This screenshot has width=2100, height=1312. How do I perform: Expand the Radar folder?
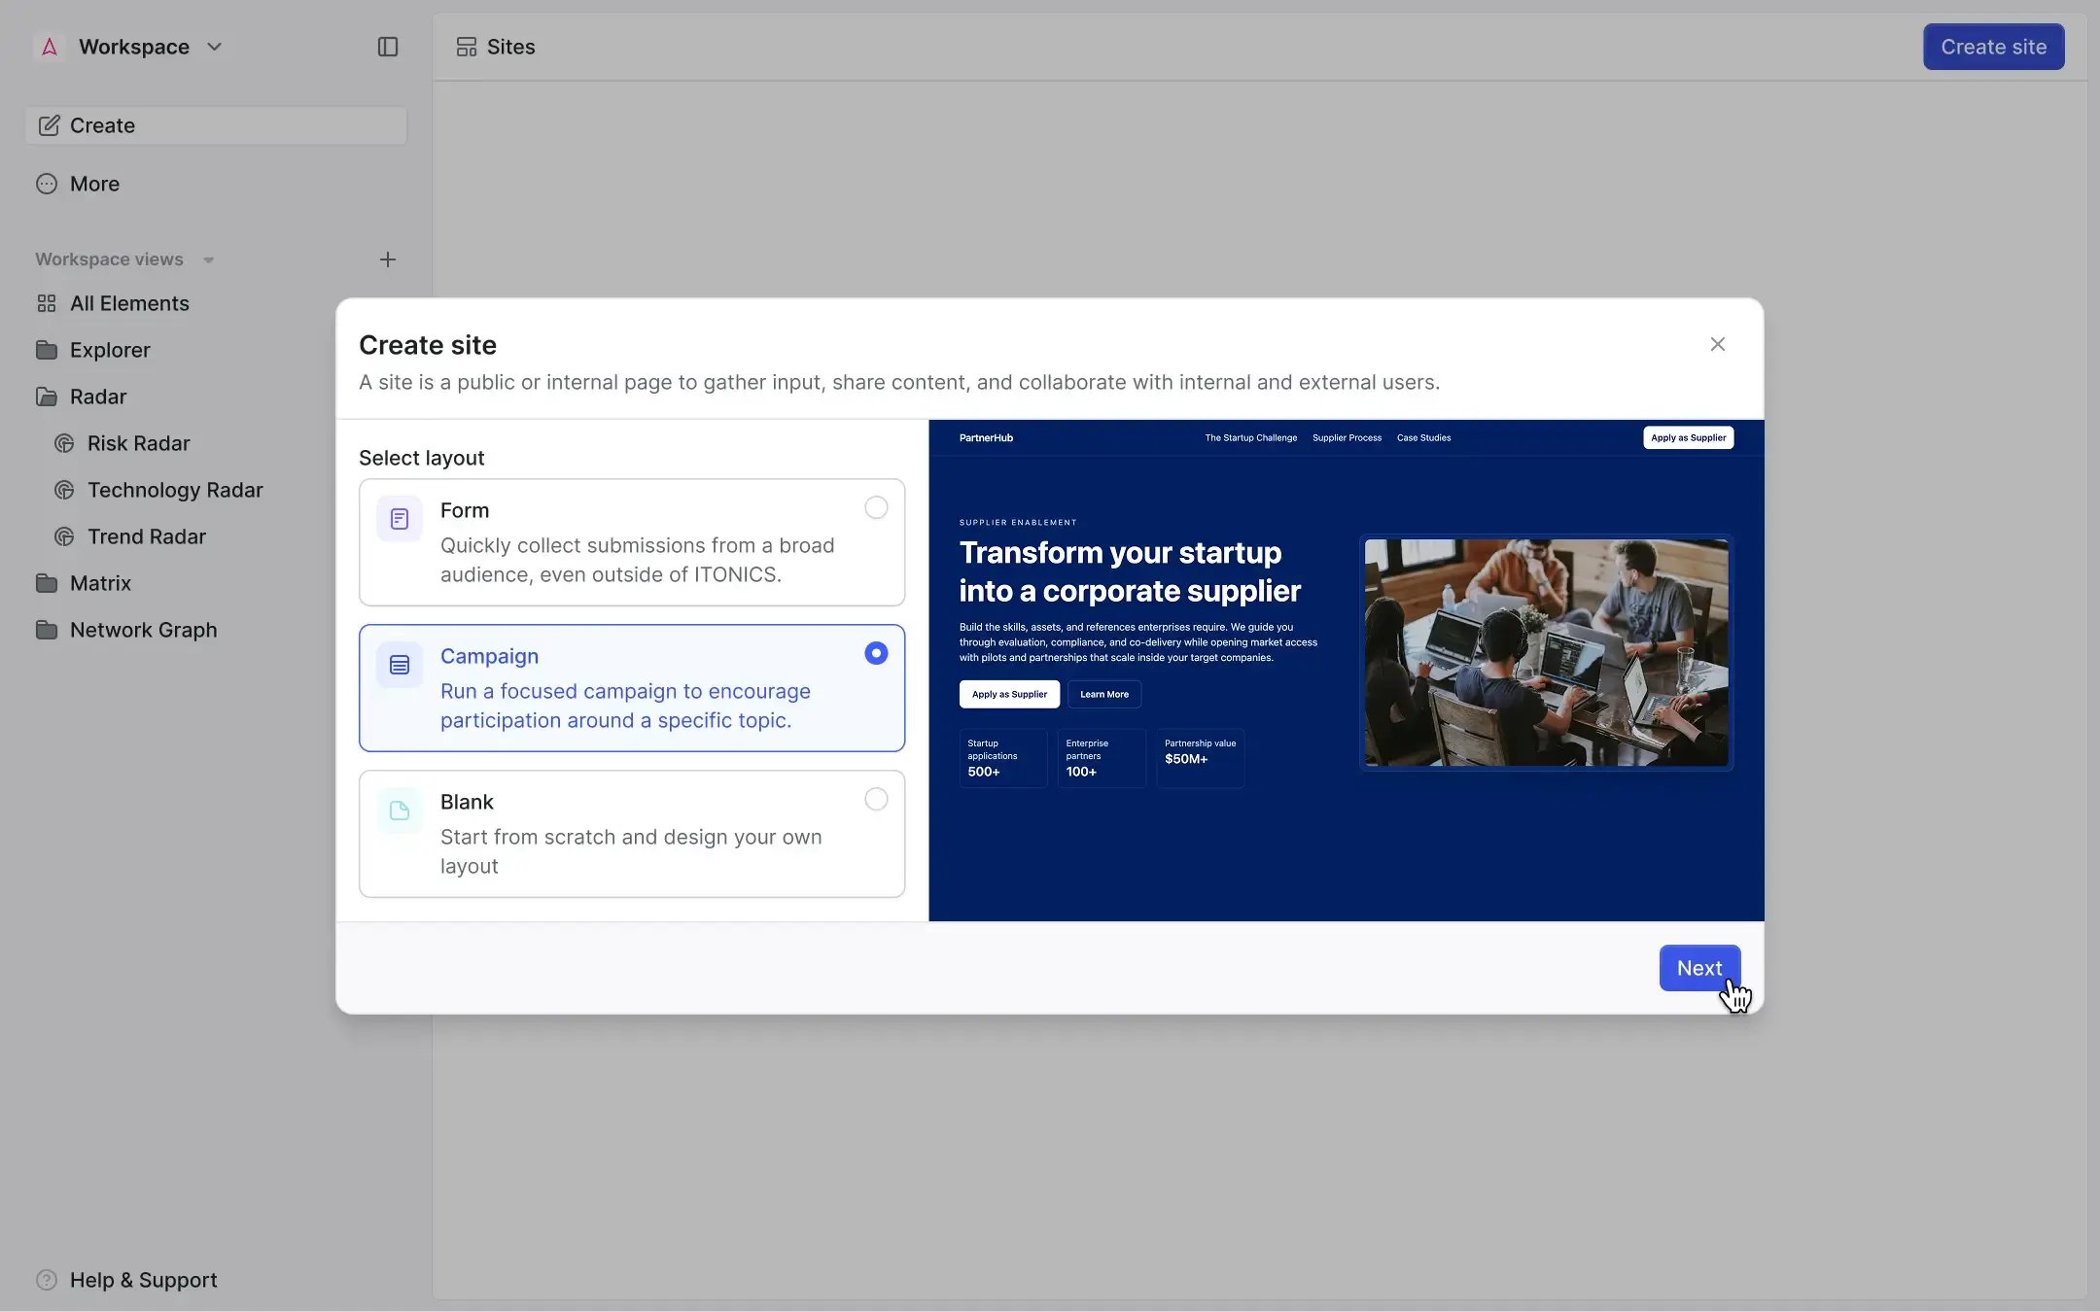pyautogui.click(x=97, y=397)
